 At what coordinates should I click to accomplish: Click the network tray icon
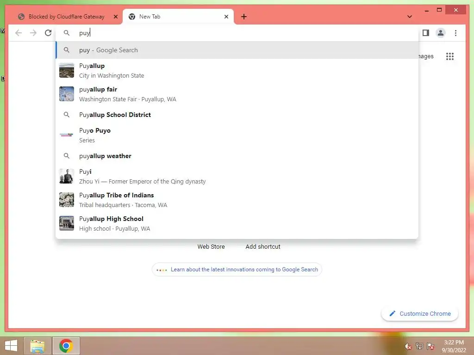tap(419, 346)
